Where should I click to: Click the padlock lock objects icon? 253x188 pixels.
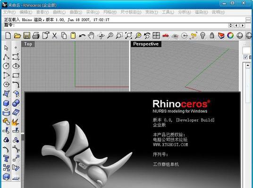tap(212, 36)
